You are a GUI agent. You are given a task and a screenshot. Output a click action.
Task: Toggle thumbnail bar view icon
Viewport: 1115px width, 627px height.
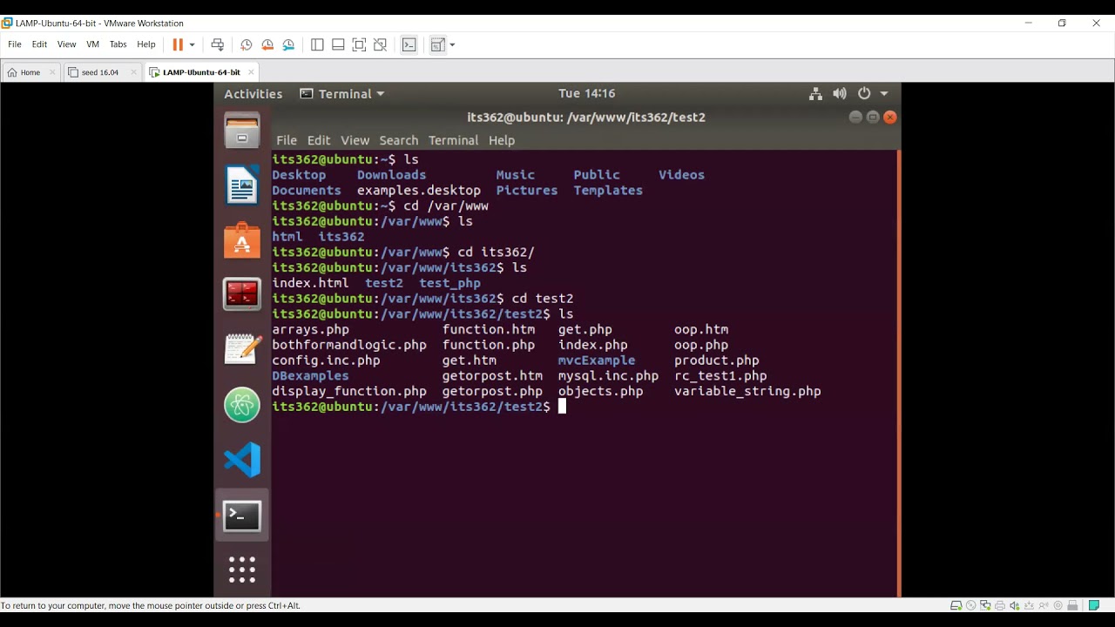pyautogui.click(x=338, y=44)
